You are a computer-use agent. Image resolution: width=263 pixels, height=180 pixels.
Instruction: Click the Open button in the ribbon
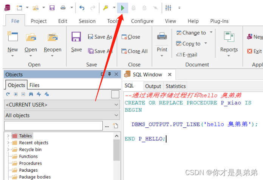tap(31, 44)
